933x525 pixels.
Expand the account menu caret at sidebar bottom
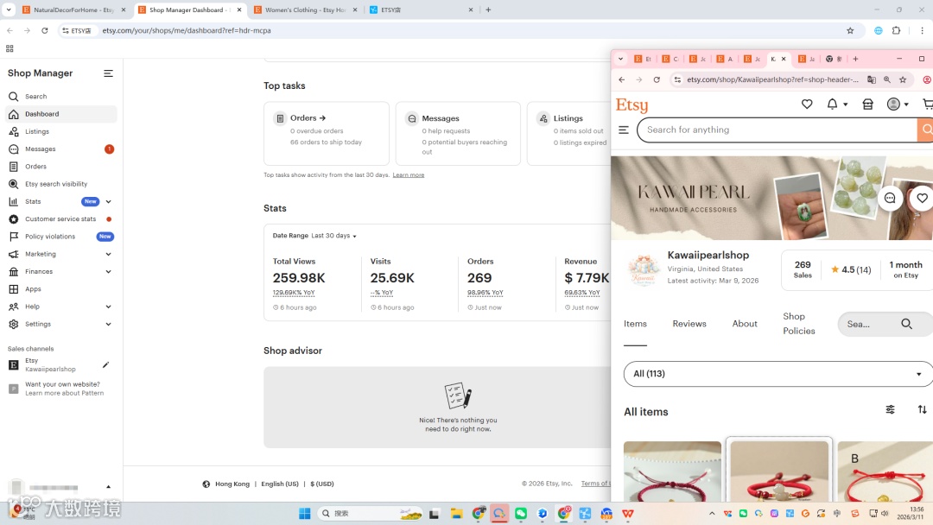pos(108,487)
